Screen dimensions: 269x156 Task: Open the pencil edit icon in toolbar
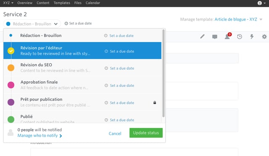point(202,37)
